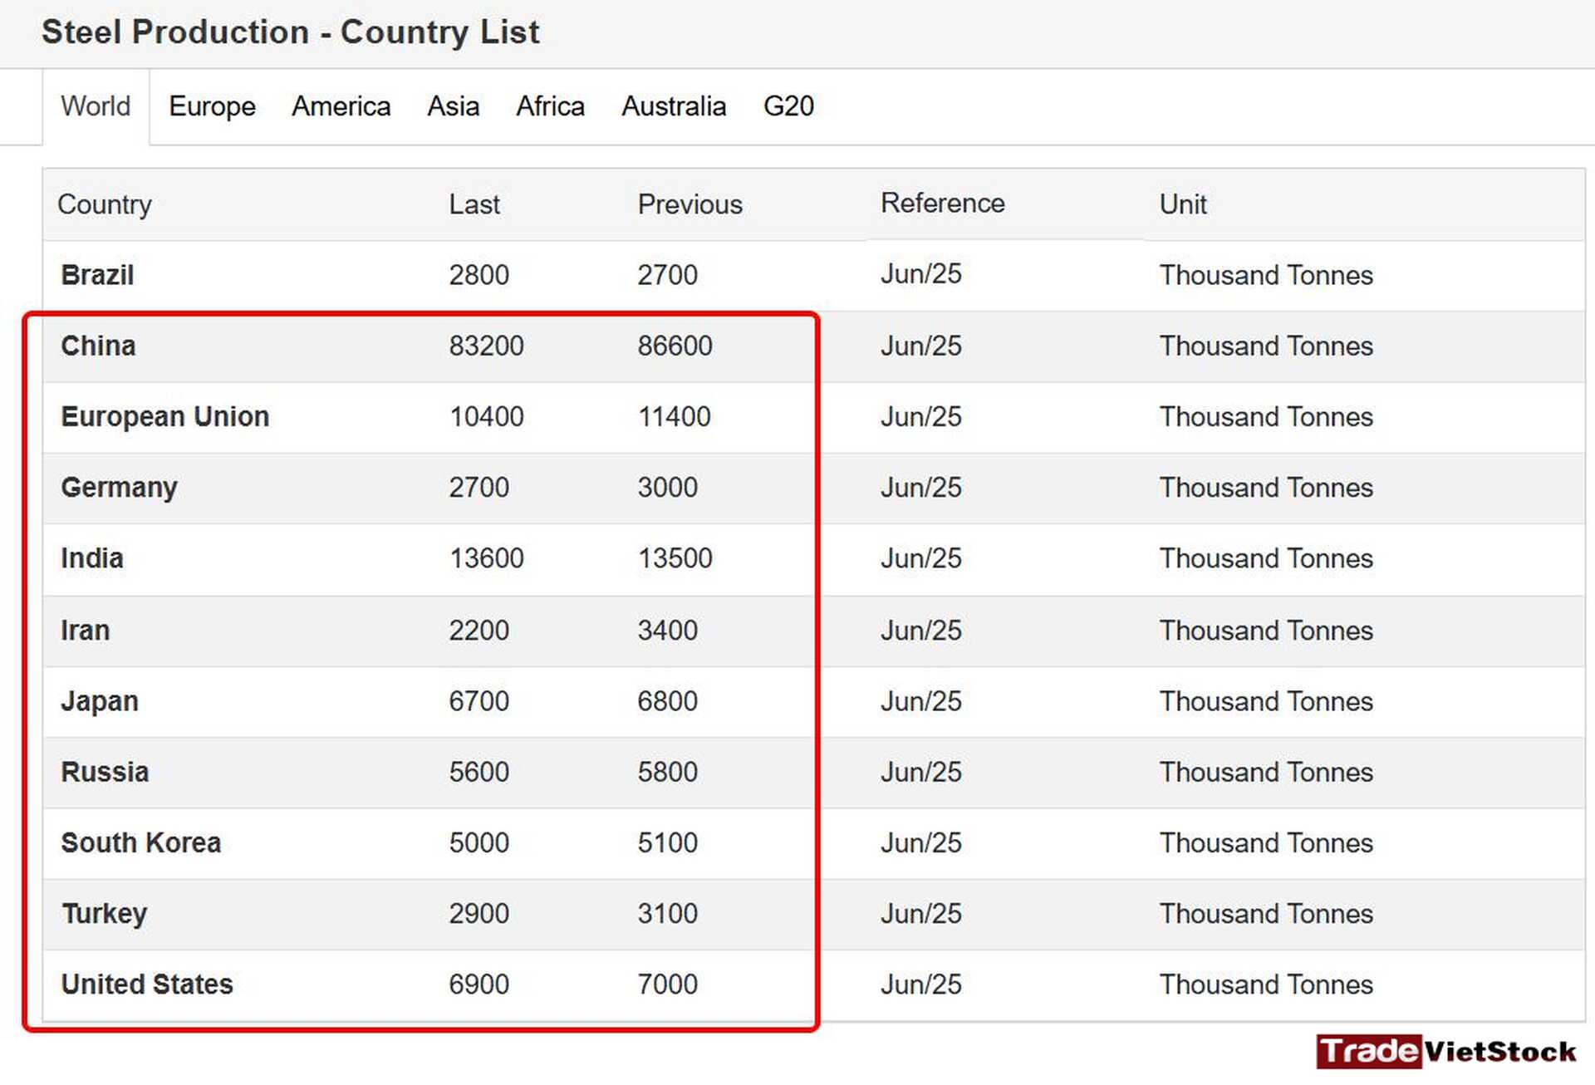Click the Unit column header
The height and width of the screenshot is (1085, 1595).
click(1183, 204)
